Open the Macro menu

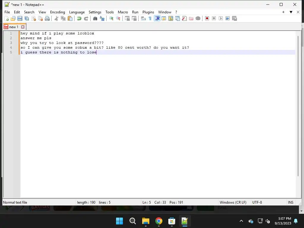coord(123,12)
